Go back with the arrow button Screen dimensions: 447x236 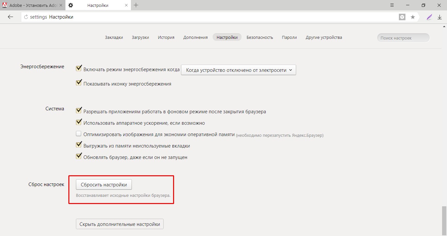pos(10,17)
